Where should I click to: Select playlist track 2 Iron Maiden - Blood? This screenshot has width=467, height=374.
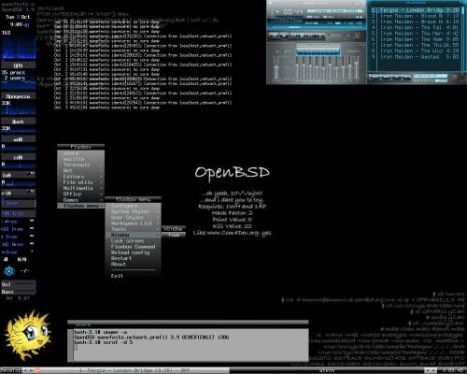coord(415,16)
